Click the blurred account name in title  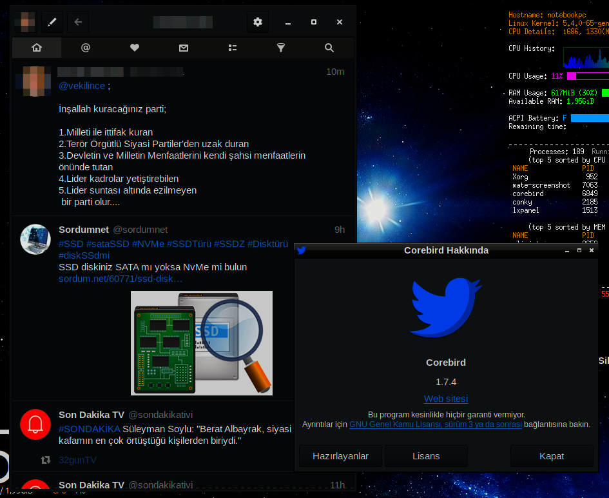pos(182,22)
